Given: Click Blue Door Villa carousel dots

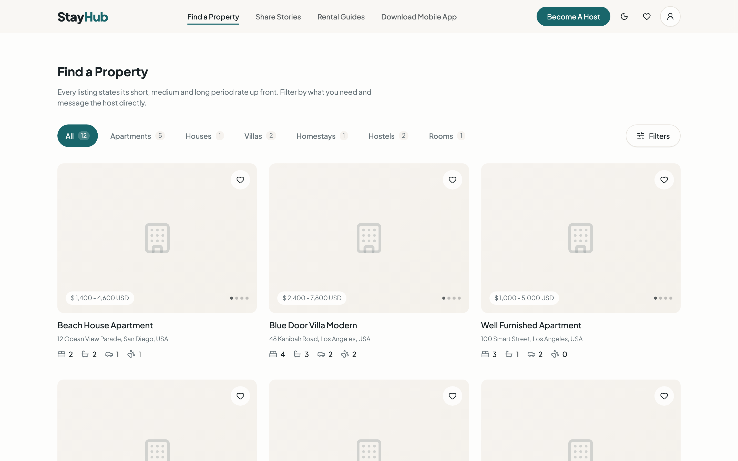Looking at the screenshot, I should [451, 298].
